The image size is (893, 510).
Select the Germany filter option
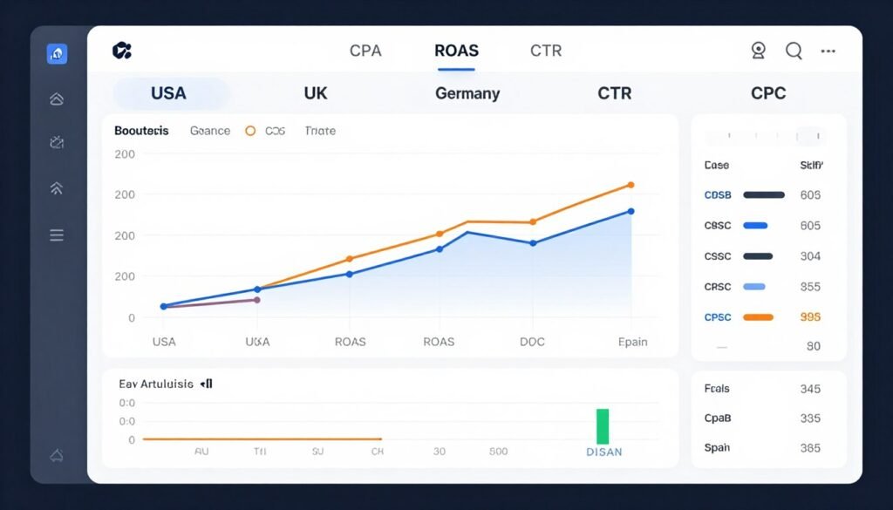coord(467,92)
